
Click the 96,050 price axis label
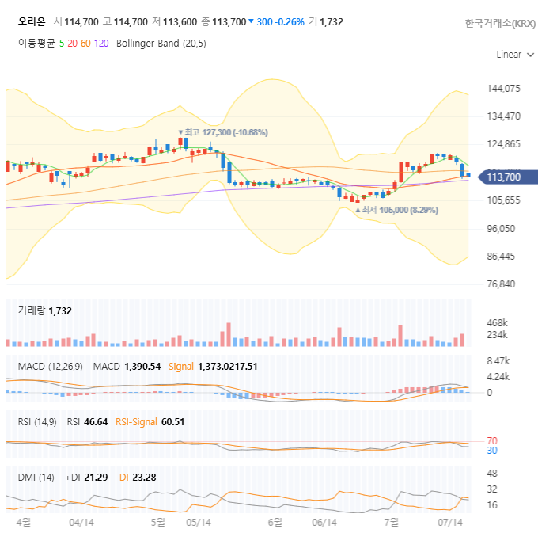(501, 229)
